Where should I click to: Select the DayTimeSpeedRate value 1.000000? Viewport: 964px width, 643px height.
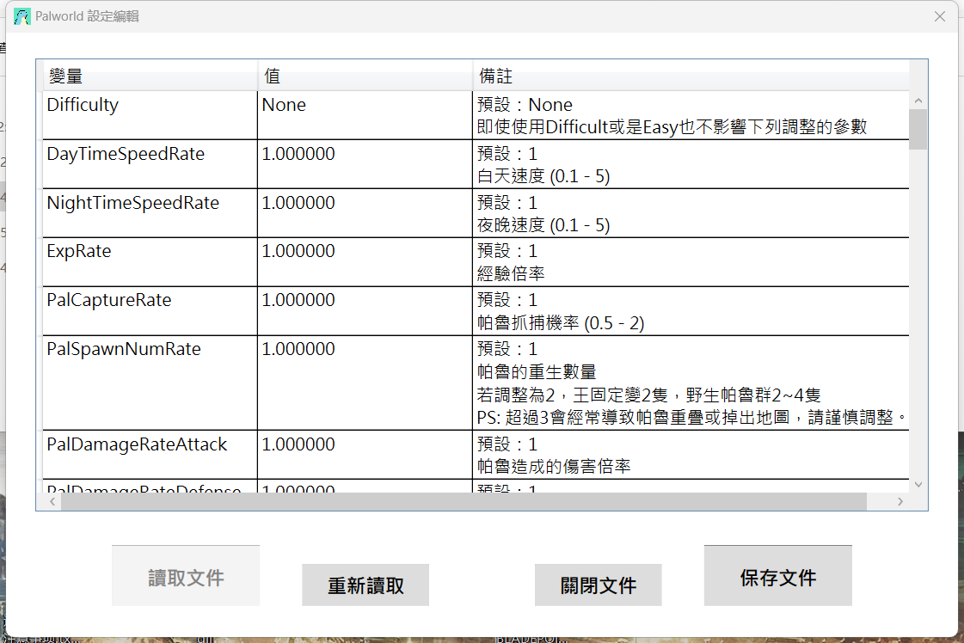[x=365, y=164]
